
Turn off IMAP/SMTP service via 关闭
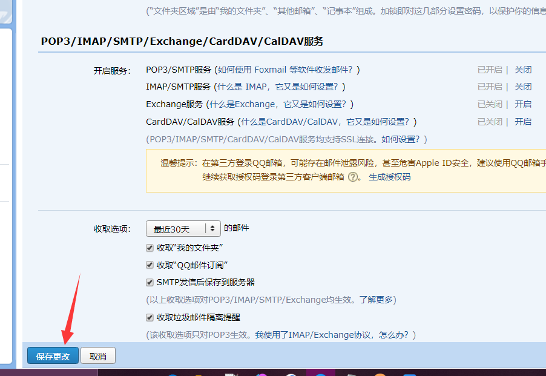(x=523, y=87)
